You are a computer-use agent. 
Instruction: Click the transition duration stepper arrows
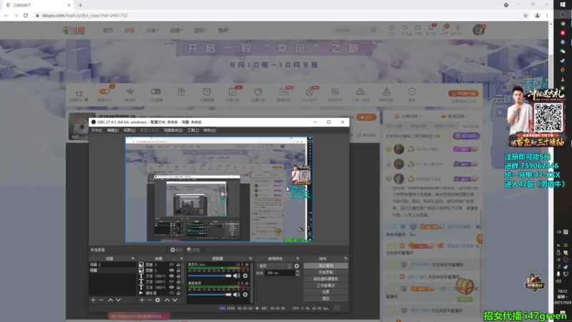tap(297, 273)
